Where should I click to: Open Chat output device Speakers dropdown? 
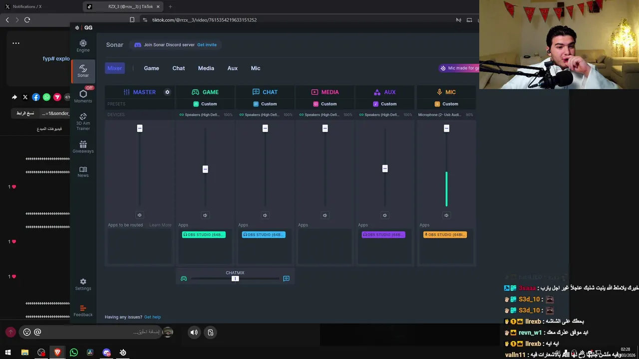266,115
